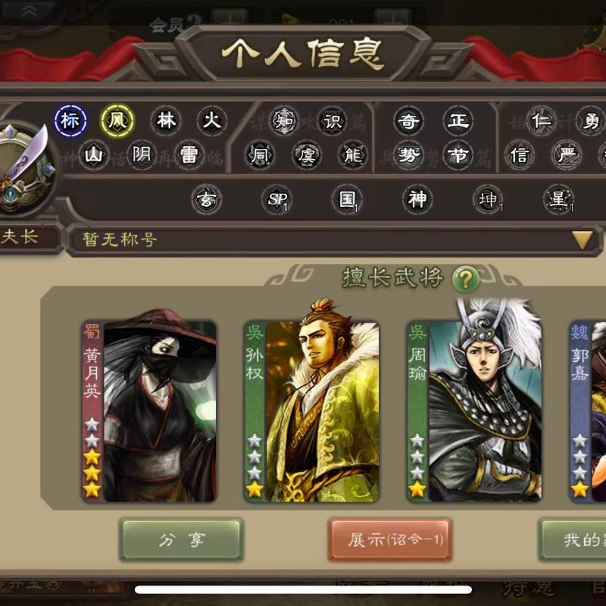
Task: Toggle the 风 wind pack icon
Action: click(117, 120)
